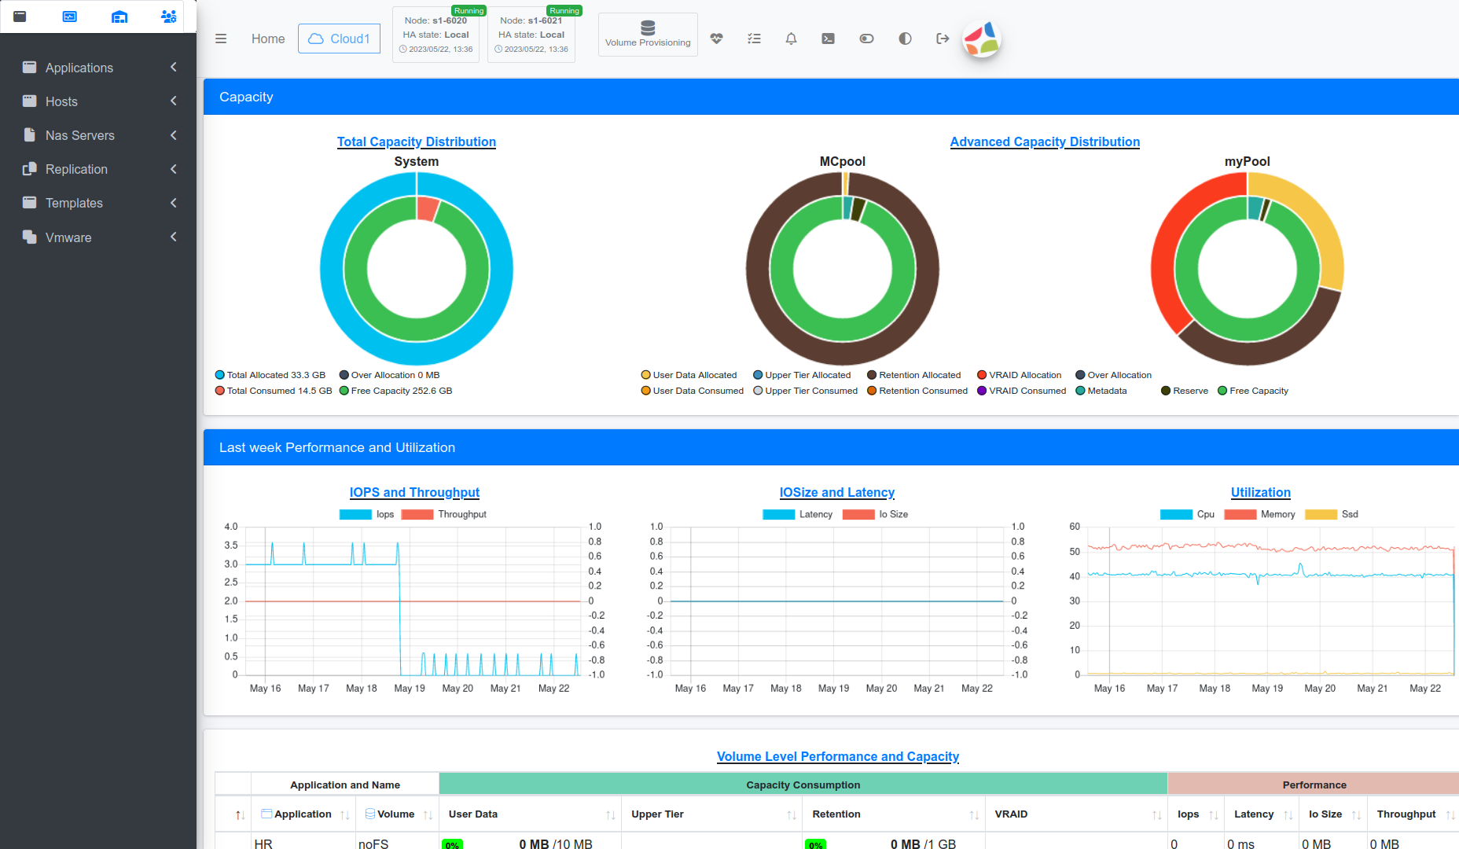Click the users group icon in top-left
The width and height of the screenshot is (1459, 849).
[168, 17]
